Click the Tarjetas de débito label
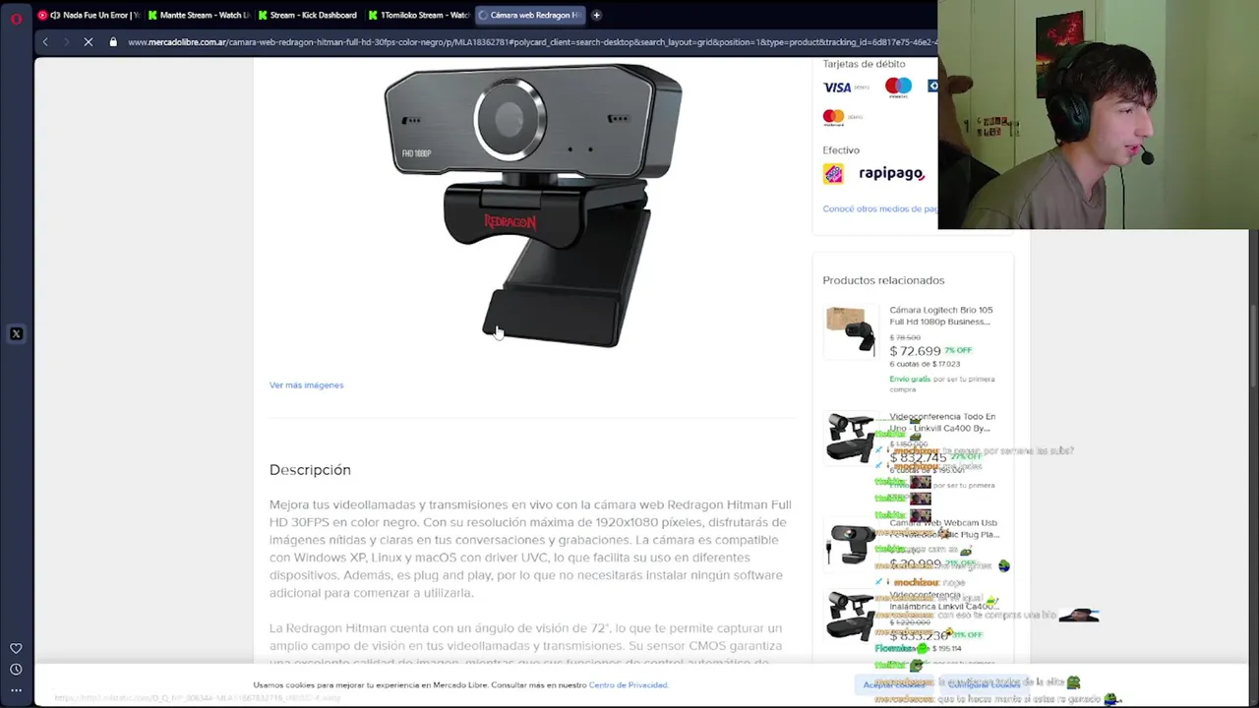 pos(864,64)
